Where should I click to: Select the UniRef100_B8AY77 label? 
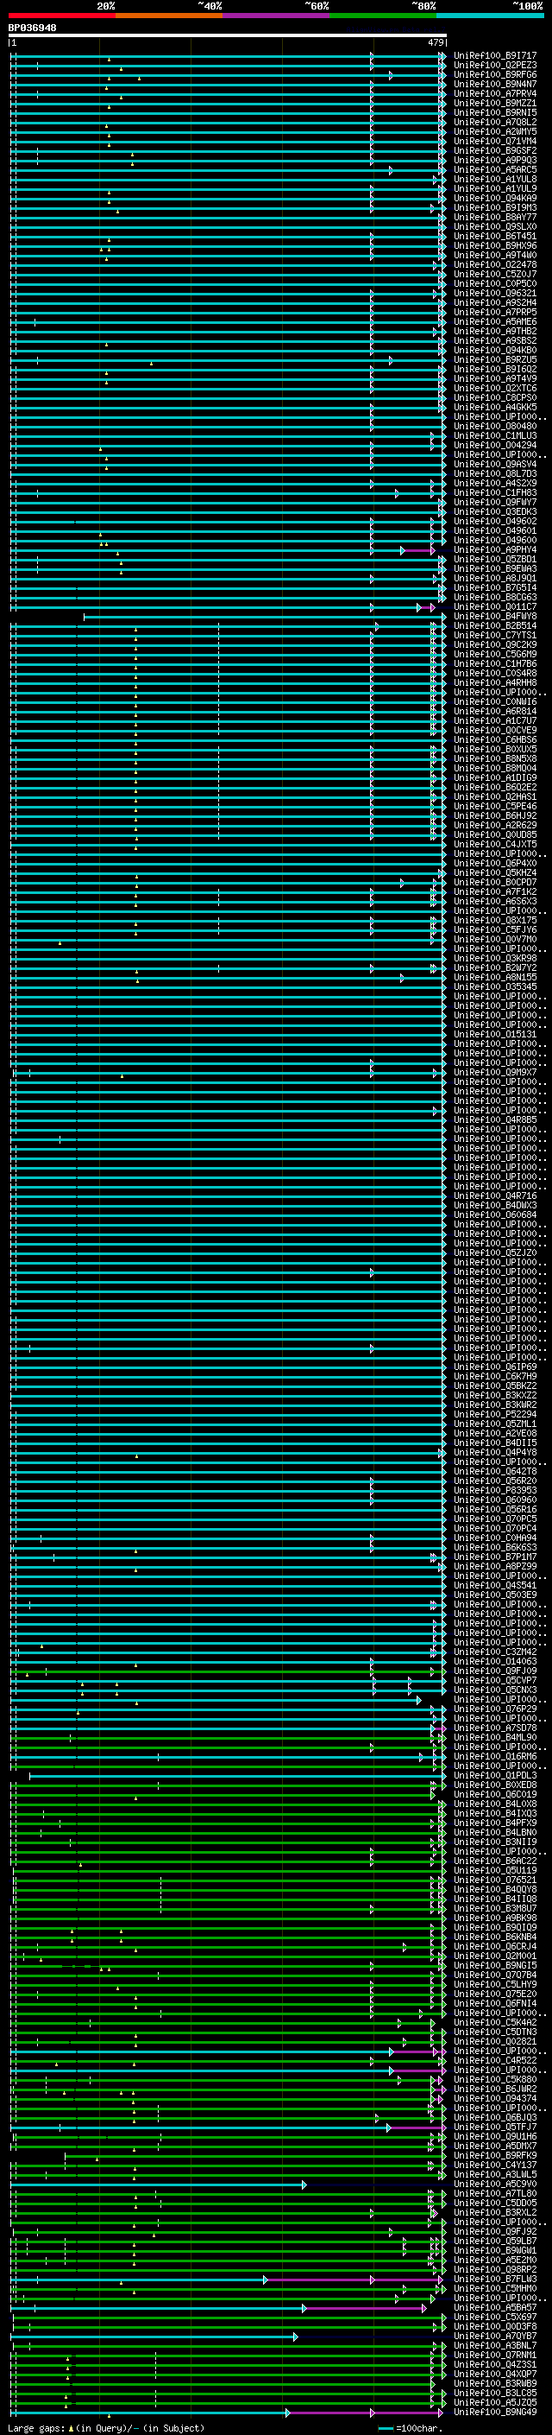click(495, 218)
